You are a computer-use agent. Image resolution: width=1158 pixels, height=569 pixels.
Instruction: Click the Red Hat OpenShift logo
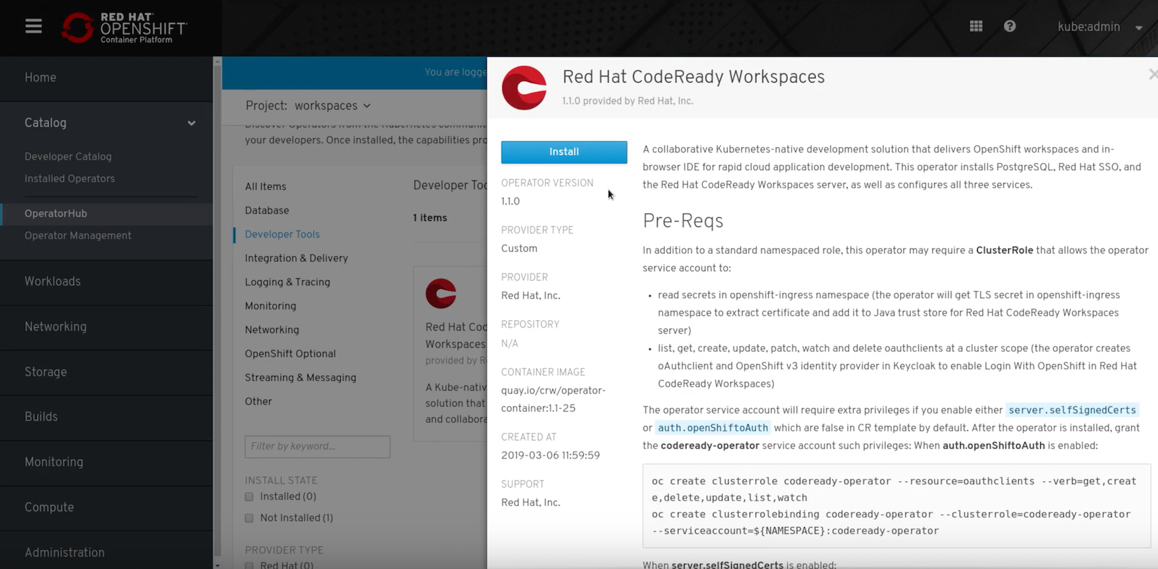[x=124, y=28]
